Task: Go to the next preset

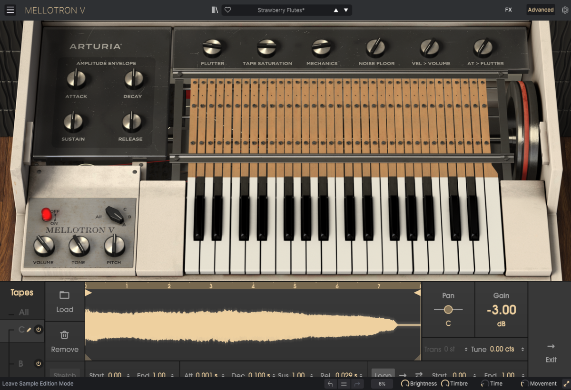Action: [x=346, y=10]
